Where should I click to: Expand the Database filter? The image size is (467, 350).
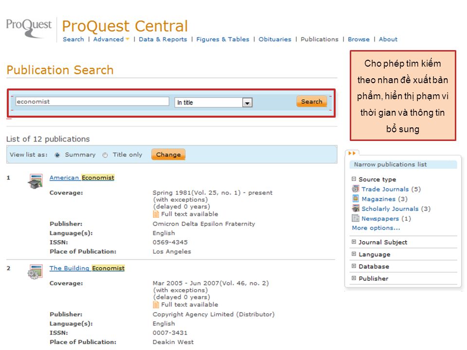(354, 266)
